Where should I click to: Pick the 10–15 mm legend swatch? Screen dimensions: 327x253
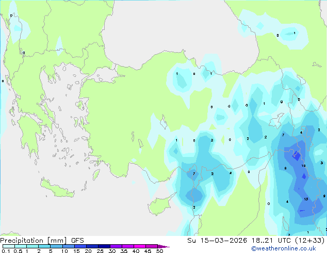point(68,246)
